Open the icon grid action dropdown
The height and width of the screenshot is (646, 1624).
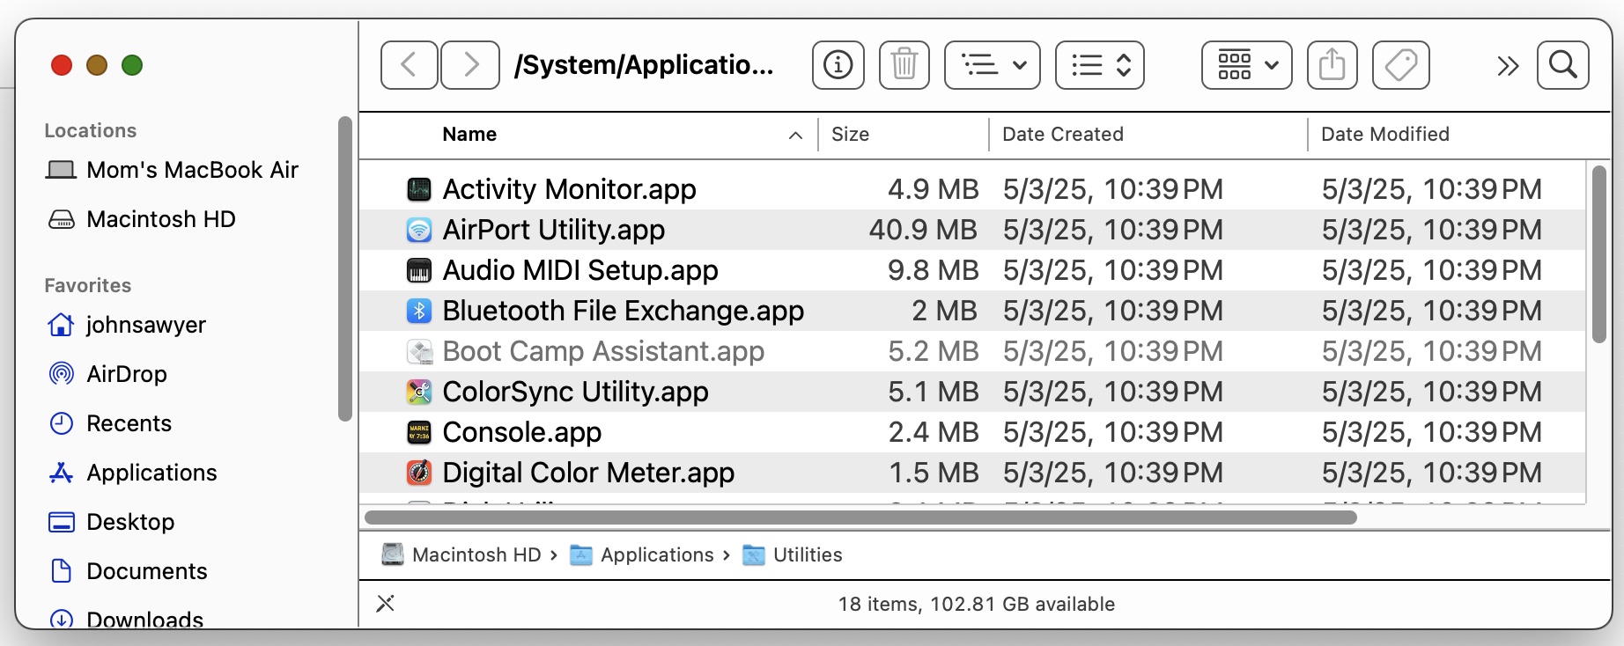(x=1246, y=65)
